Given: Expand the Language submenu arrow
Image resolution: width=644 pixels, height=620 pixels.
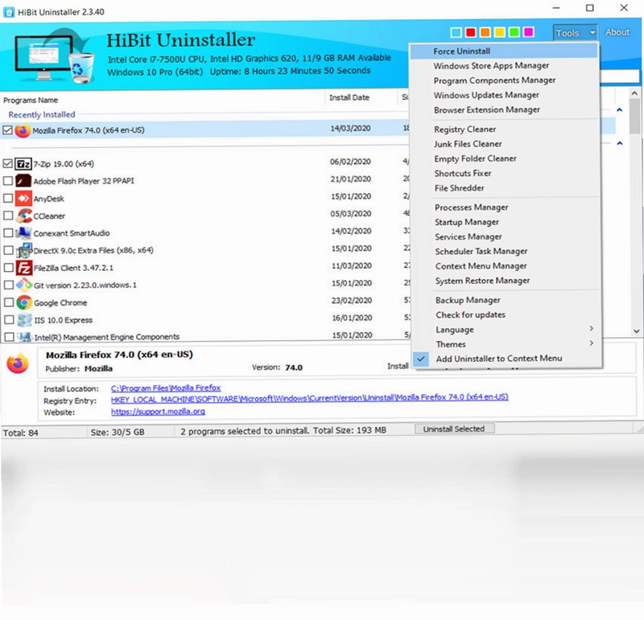Looking at the screenshot, I should pyautogui.click(x=592, y=329).
